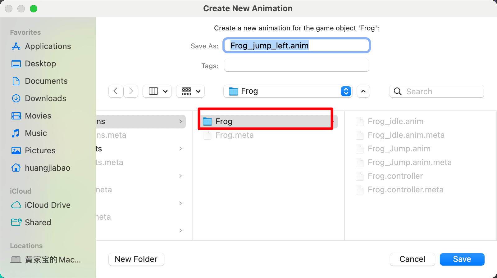Click the forward navigation arrow
Viewport: 497px width, 278px height.
(131, 91)
